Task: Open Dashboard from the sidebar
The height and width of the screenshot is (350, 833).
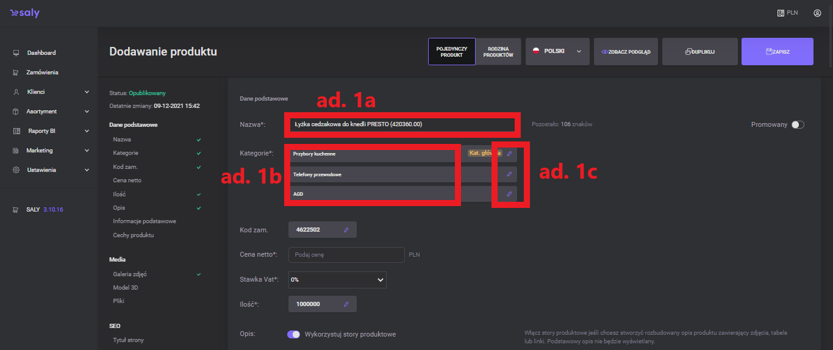Action: (41, 53)
